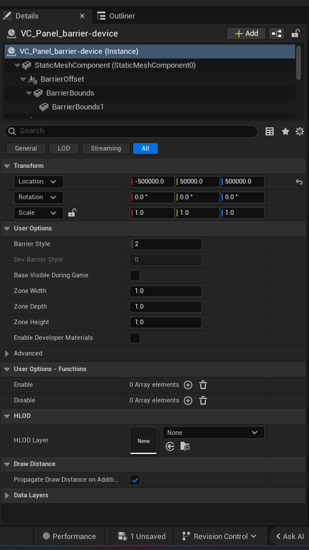The width and height of the screenshot is (309, 550).
Task: Select the VC_Panel_barrier-device (Instance) row
Action: coord(150,52)
